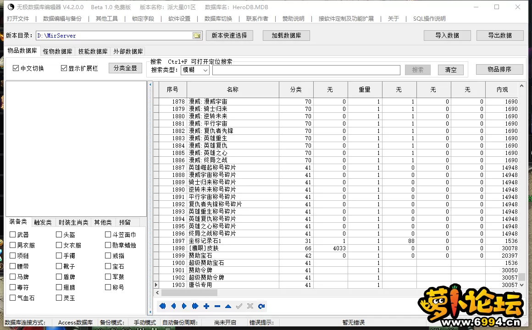Select the row 超级赞助令牌
The width and height of the screenshot is (532, 330).
(336, 277)
